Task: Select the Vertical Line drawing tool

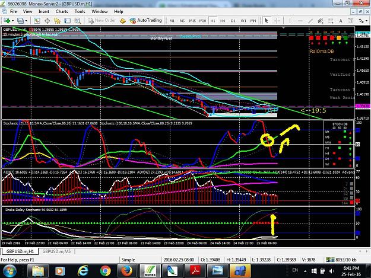Action: [290, 21]
